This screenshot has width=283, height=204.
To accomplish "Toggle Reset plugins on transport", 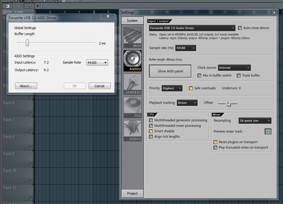I will click(215, 142).
